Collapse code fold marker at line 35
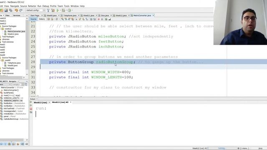The width and height of the screenshot is (267, 150). (x=38, y=96)
